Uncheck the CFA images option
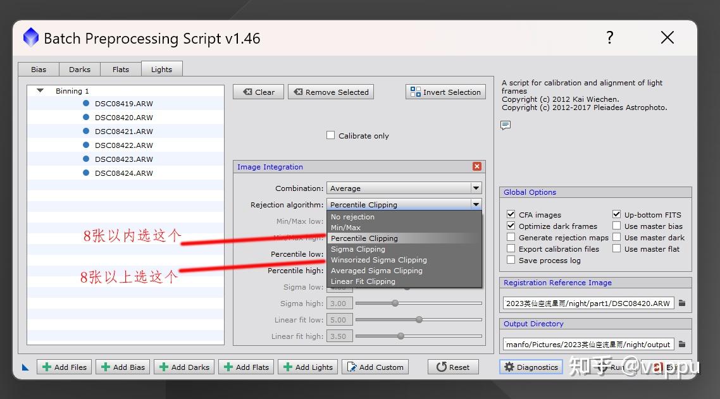 click(511, 214)
